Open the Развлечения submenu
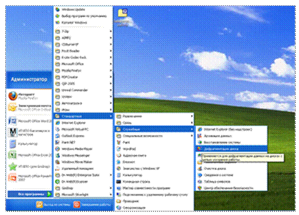Image resolution: width=299 pixels, height=215 pixels. (x=154, y=116)
